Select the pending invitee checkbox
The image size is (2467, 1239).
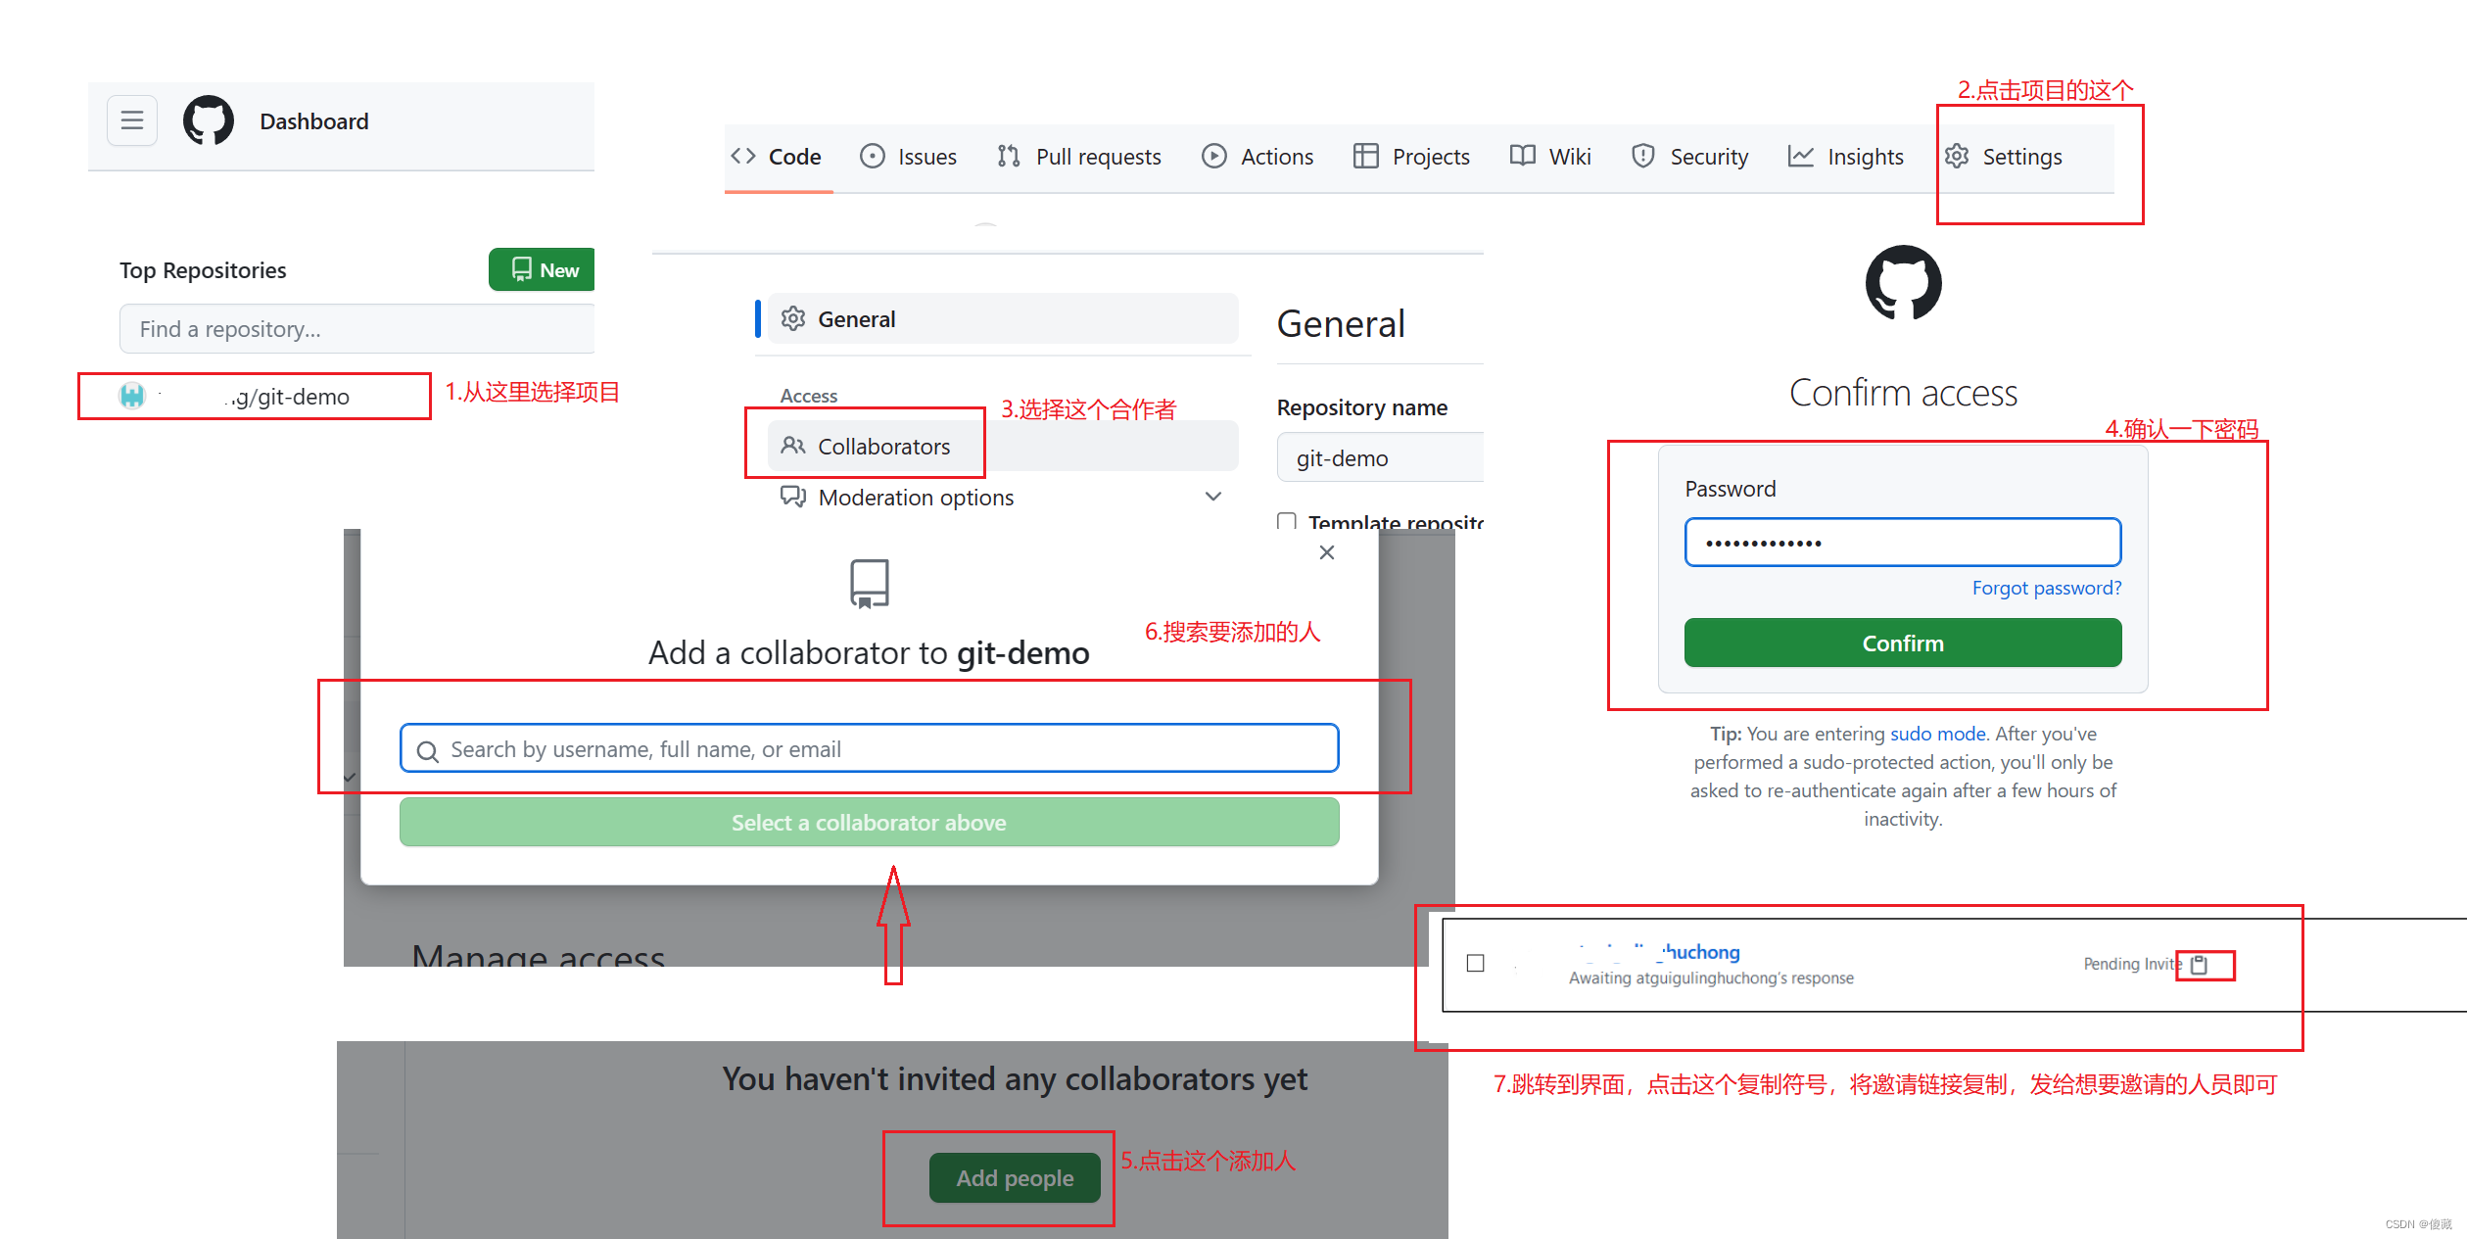pos(1475,963)
